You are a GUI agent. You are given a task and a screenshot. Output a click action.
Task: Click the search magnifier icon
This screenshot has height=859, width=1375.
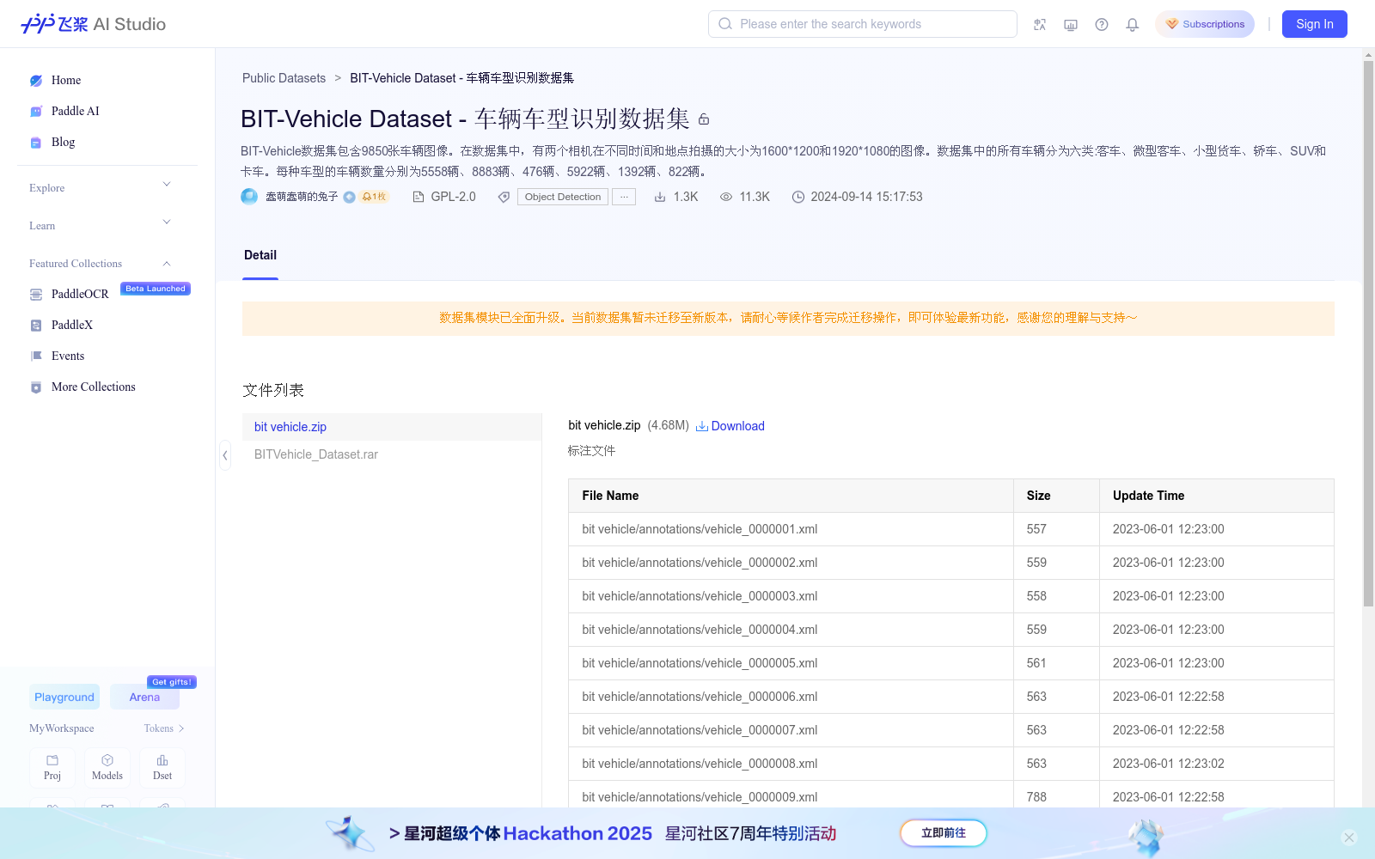pyautogui.click(x=725, y=24)
